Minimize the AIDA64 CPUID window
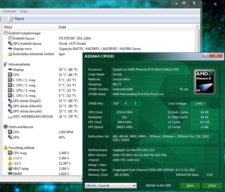The image size is (225, 192). (x=206, y=55)
